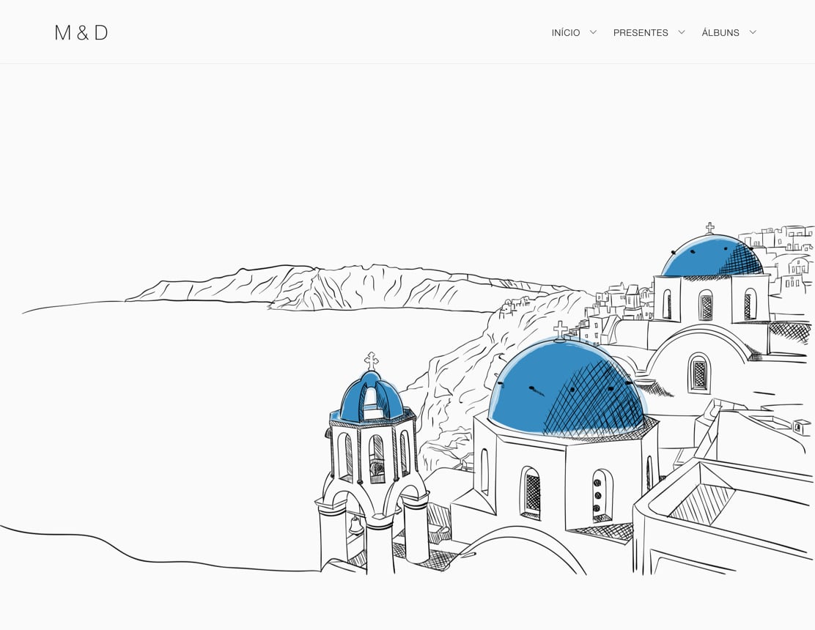Click the hanging bell in the tower's lower arch
Viewport: 815px width, 630px height.
(355, 525)
